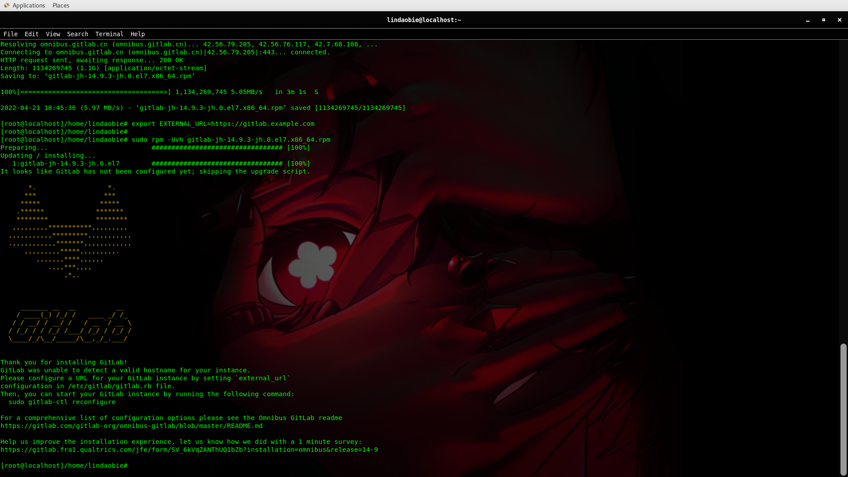The width and height of the screenshot is (848, 477).
Task: Click the '1:gitlab-jh-14.9.3-jh.0.el7' install line
Action: pyautogui.click(x=161, y=163)
